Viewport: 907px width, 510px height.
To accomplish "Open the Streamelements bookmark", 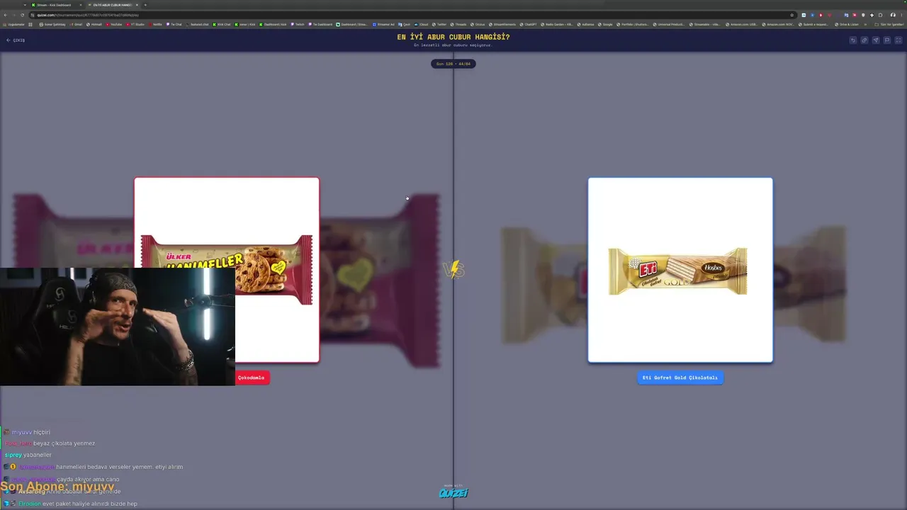I will 502,24.
